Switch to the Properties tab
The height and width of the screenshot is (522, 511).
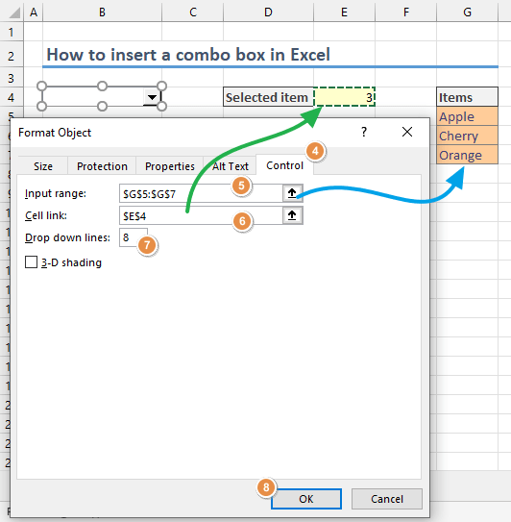click(x=170, y=166)
